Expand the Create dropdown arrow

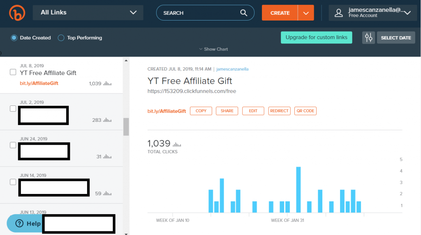click(306, 13)
